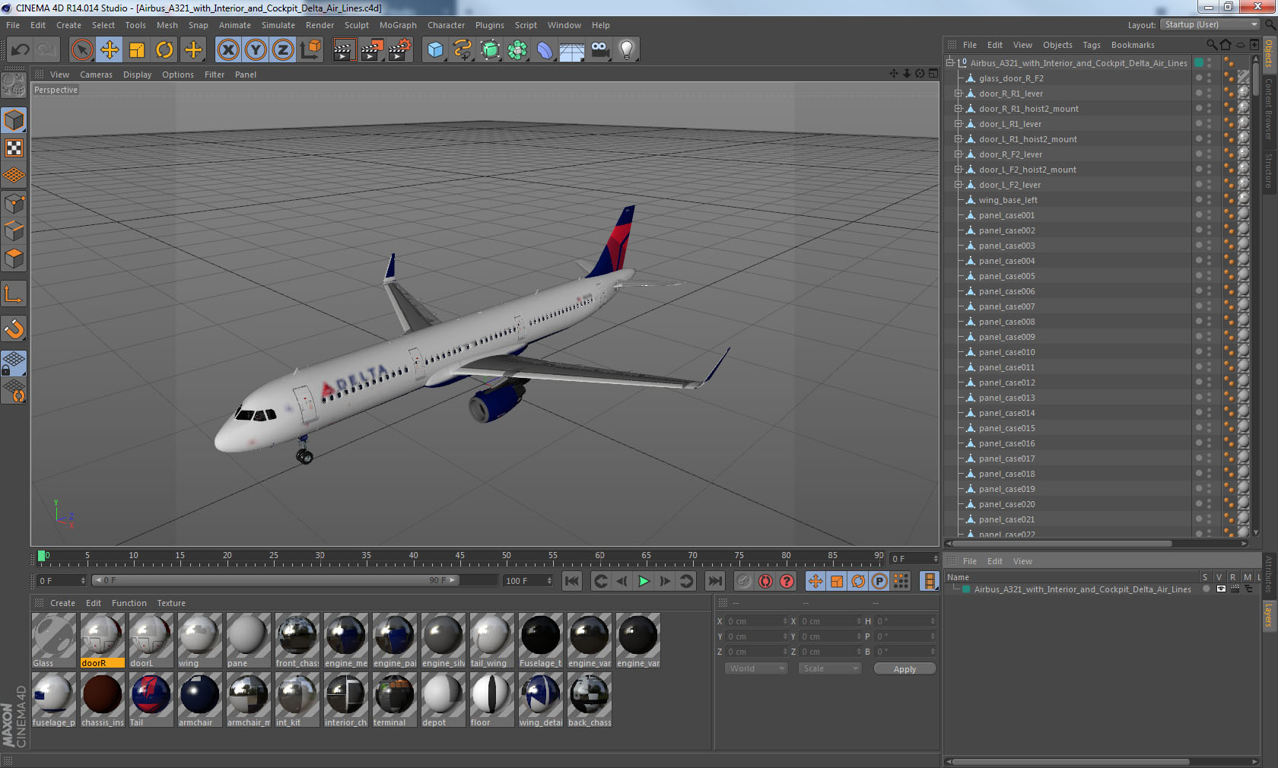Screen dimensions: 1278x768
Task: Select wing_base_left in object list
Action: click(x=1008, y=200)
